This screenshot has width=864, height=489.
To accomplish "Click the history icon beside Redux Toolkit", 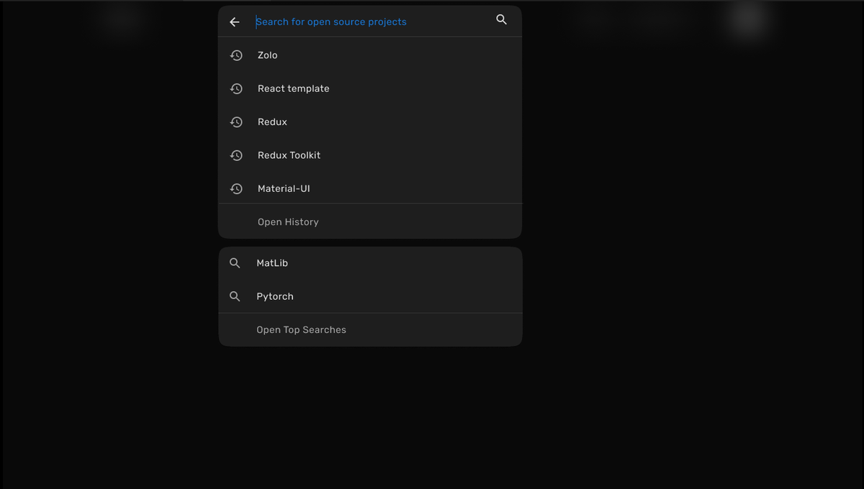I will click(x=236, y=155).
